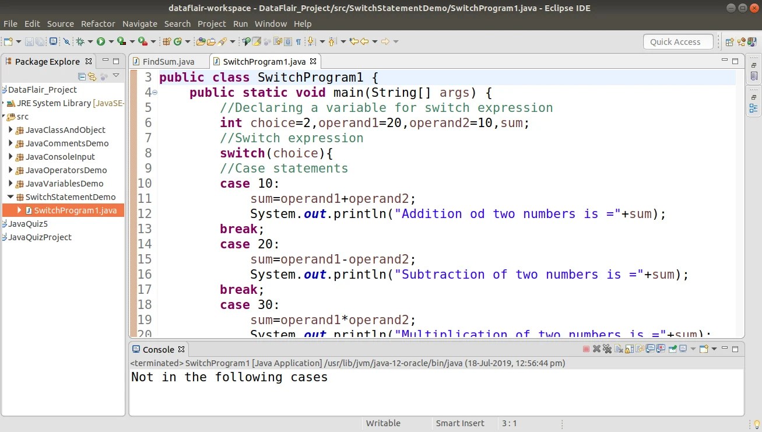Viewport: 762px width, 432px height.
Task: Open the Debug icon dropdown arrow
Action: click(90, 41)
